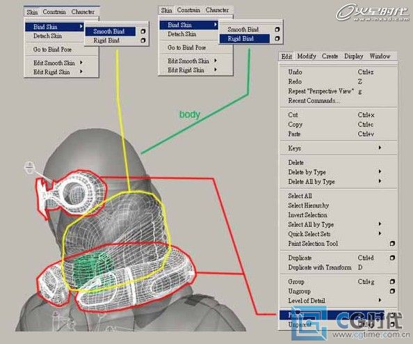
Task: Expand the highlighted Bind Skin arrow above Smooth Bind
Action: (x=81, y=26)
